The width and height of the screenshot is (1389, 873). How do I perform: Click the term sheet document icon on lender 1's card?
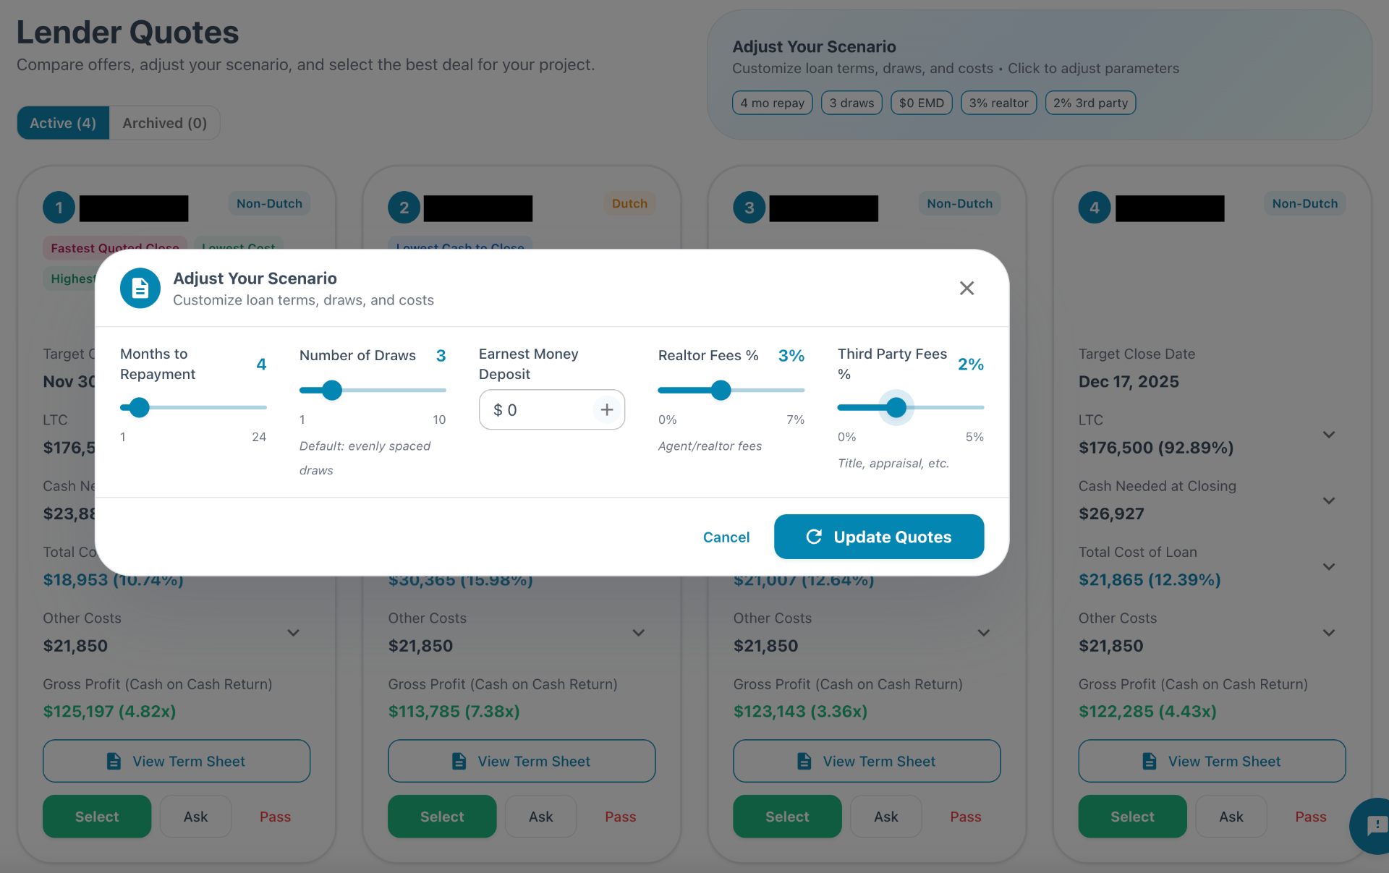[113, 761]
